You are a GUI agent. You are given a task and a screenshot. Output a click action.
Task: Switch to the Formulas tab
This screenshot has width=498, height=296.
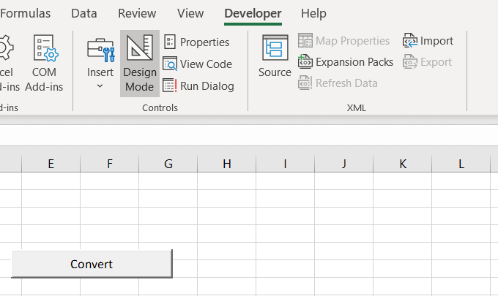[x=26, y=13]
